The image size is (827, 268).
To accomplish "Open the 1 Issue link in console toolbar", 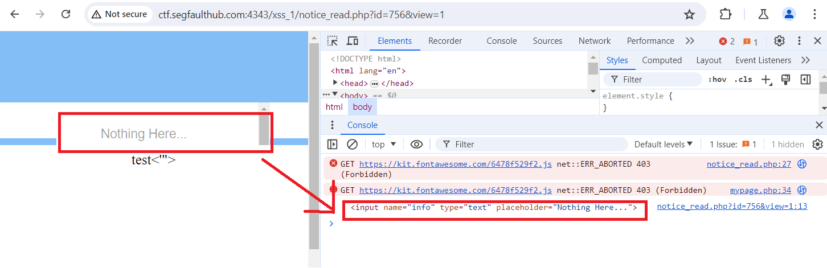I will pos(733,145).
